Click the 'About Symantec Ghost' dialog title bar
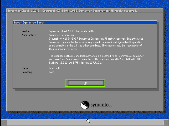The width and height of the screenshot is (169, 126). (x=85, y=22)
